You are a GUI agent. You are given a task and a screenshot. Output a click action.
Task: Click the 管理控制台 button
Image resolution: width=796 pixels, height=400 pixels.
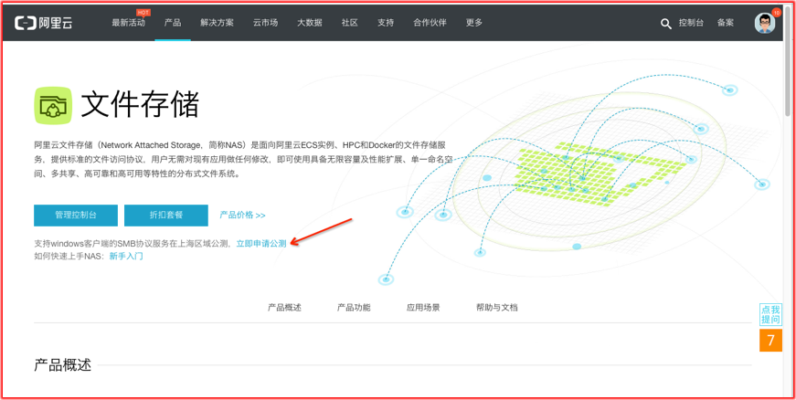pos(76,215)
